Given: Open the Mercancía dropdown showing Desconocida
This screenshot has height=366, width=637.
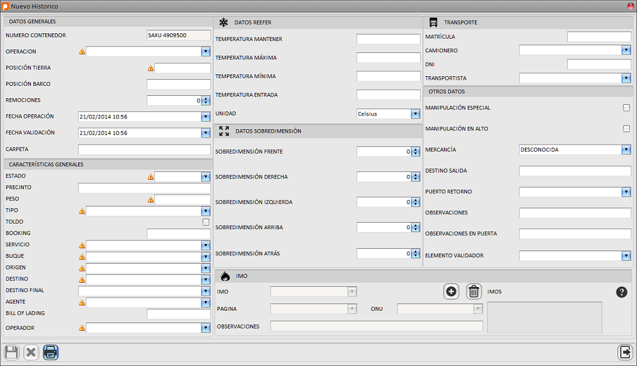Looking at the screenshot, I should tap(626, 150).
